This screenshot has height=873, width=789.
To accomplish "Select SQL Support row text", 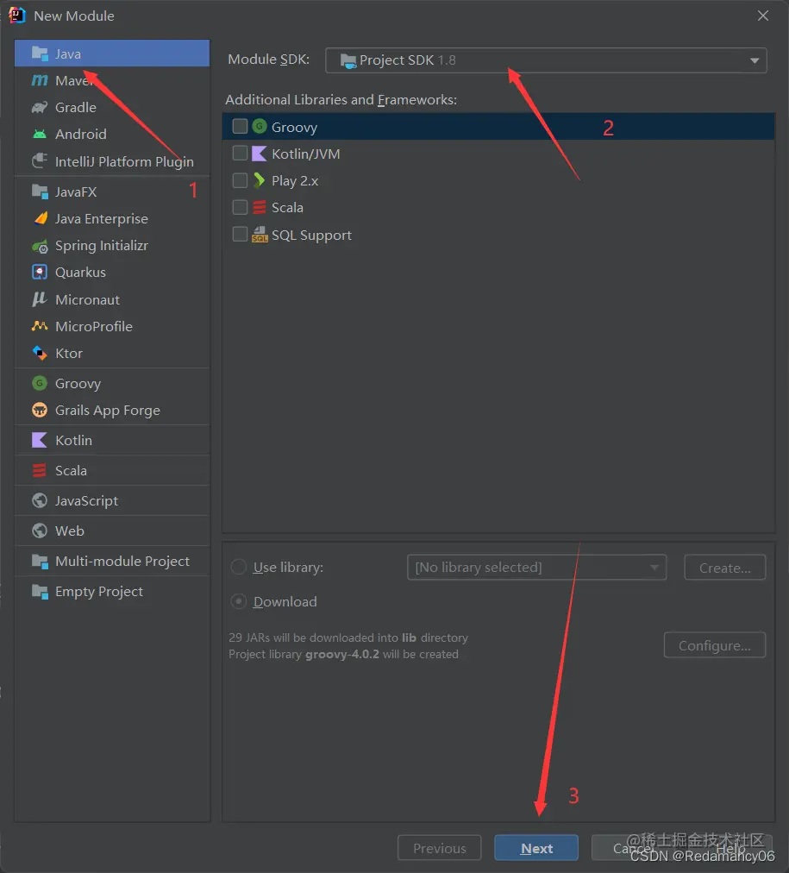I will coord(311,235).
